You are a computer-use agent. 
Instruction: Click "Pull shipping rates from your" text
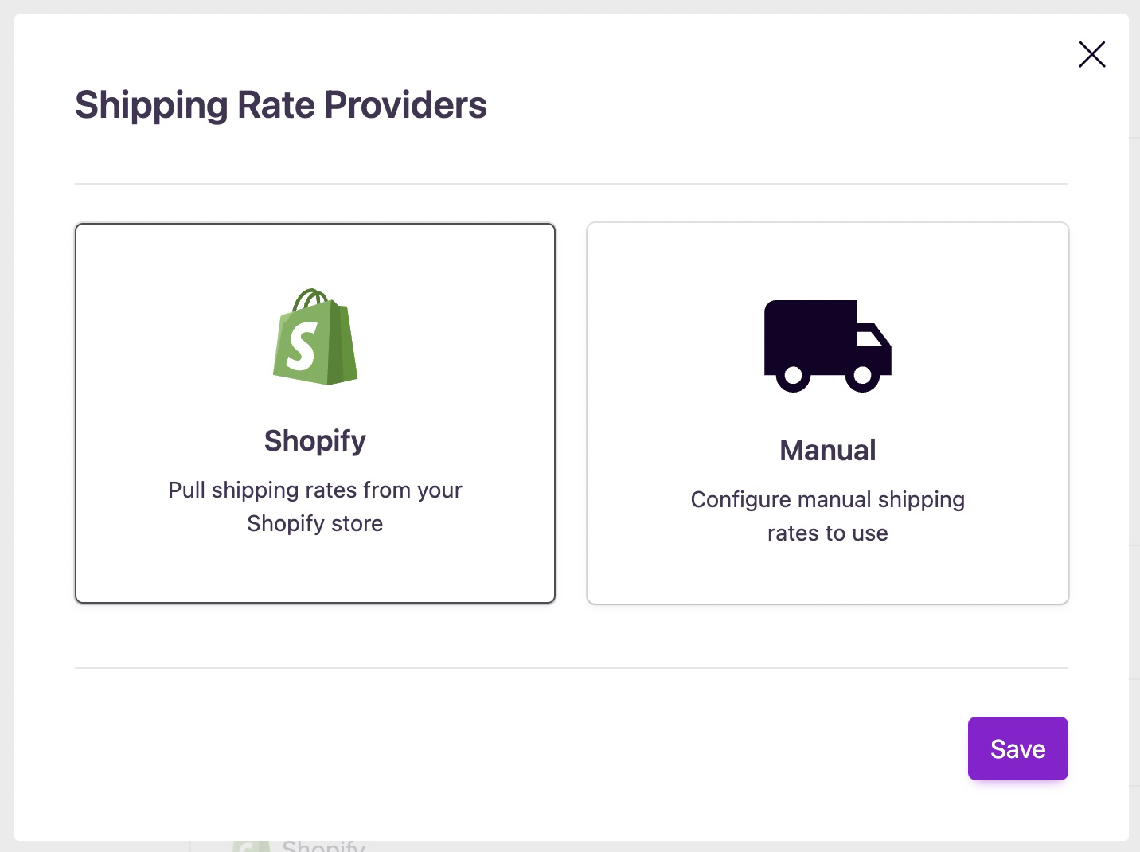click(315, 490)
